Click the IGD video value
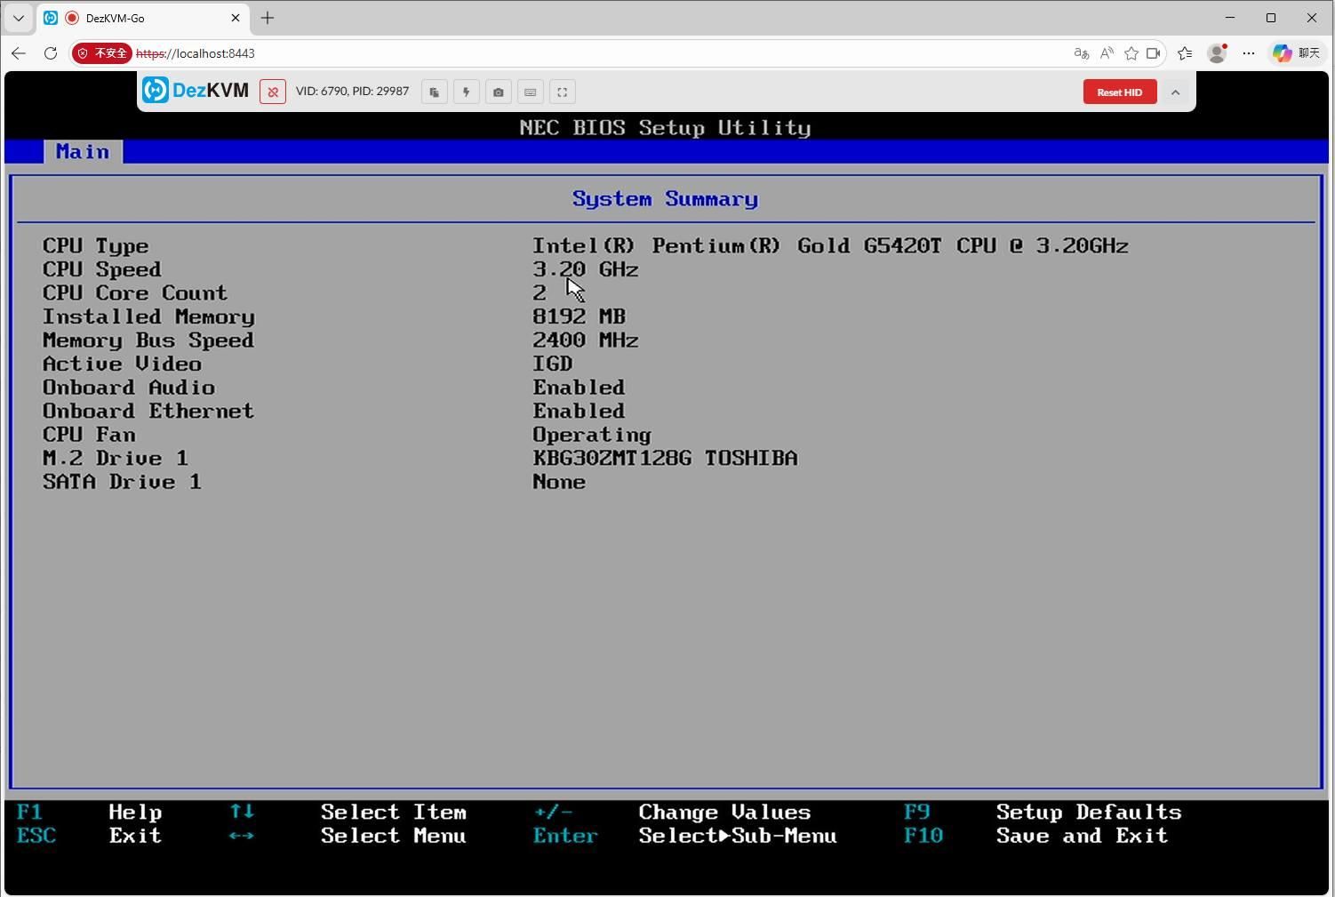This screenshot has height=897, width=1335. (553, 364)
